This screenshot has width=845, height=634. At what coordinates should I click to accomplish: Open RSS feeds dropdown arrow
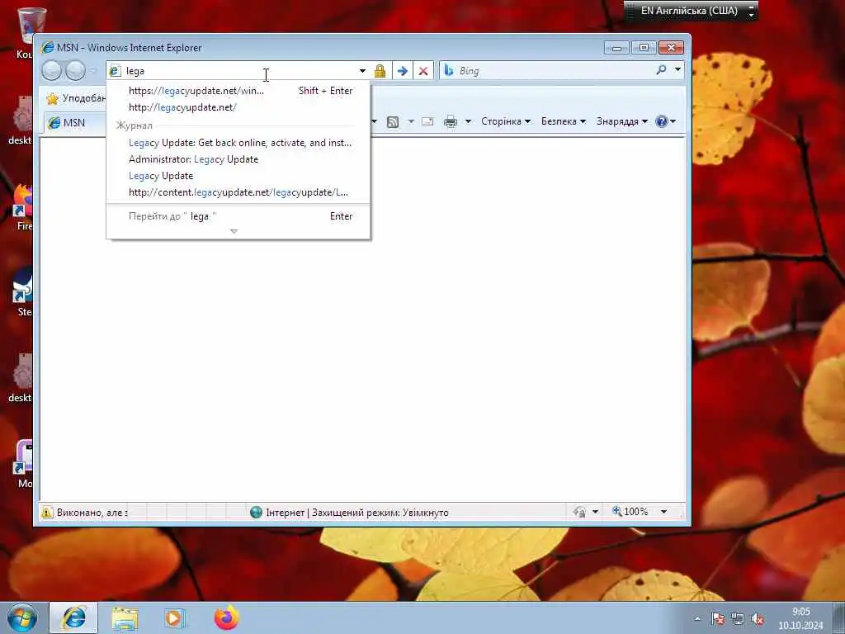411,121
